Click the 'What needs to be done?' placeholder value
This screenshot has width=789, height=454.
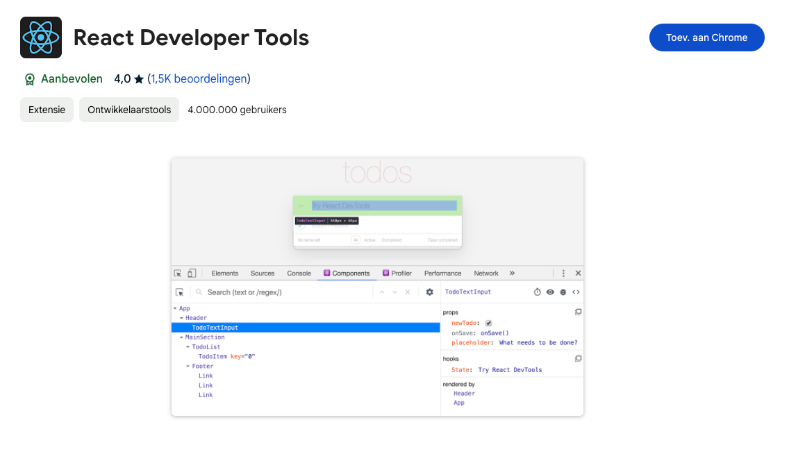538,343
